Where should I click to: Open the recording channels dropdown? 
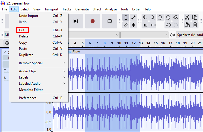pos(144,35)
